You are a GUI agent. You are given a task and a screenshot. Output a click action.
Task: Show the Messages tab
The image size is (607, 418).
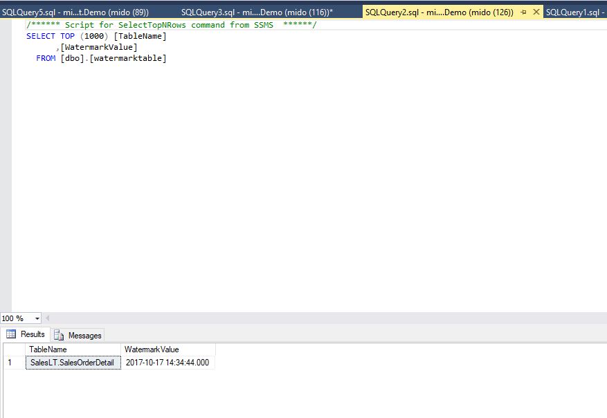click(78, 335)
